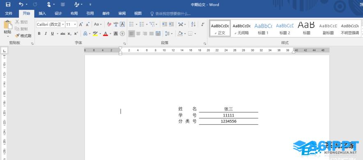
Task: Clear all formatting eraser icon
Action: tap(109, 24)
